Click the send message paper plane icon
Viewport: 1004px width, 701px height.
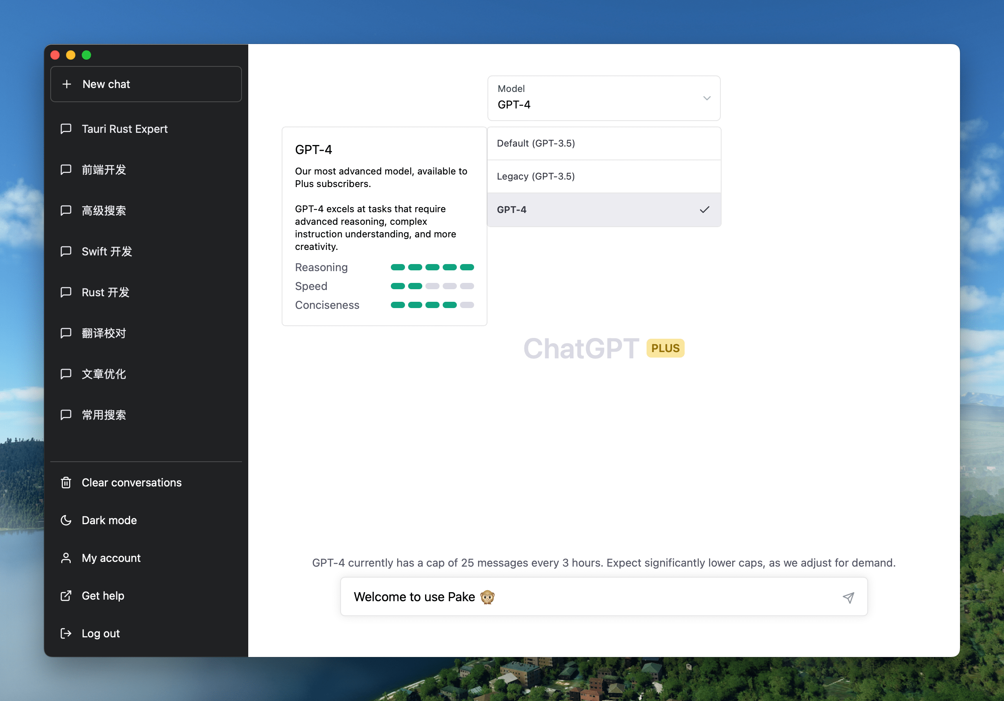tap(848, 597)
